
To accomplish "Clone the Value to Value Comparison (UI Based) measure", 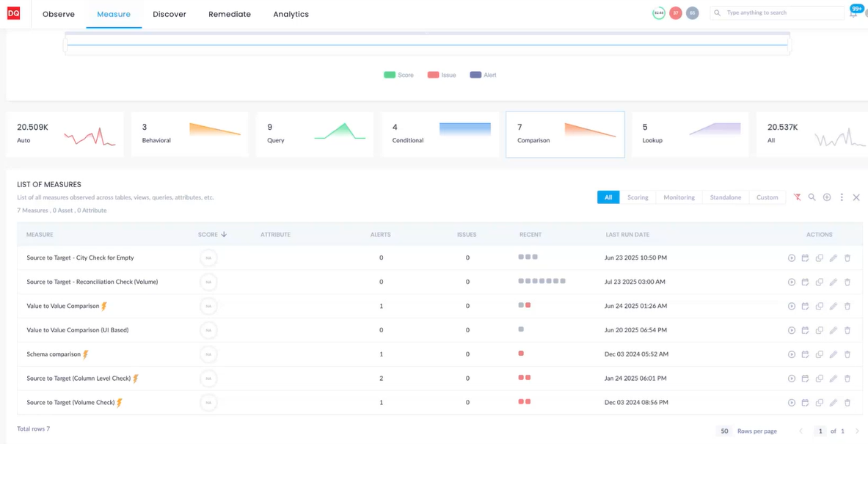I will tap(820, 330).
